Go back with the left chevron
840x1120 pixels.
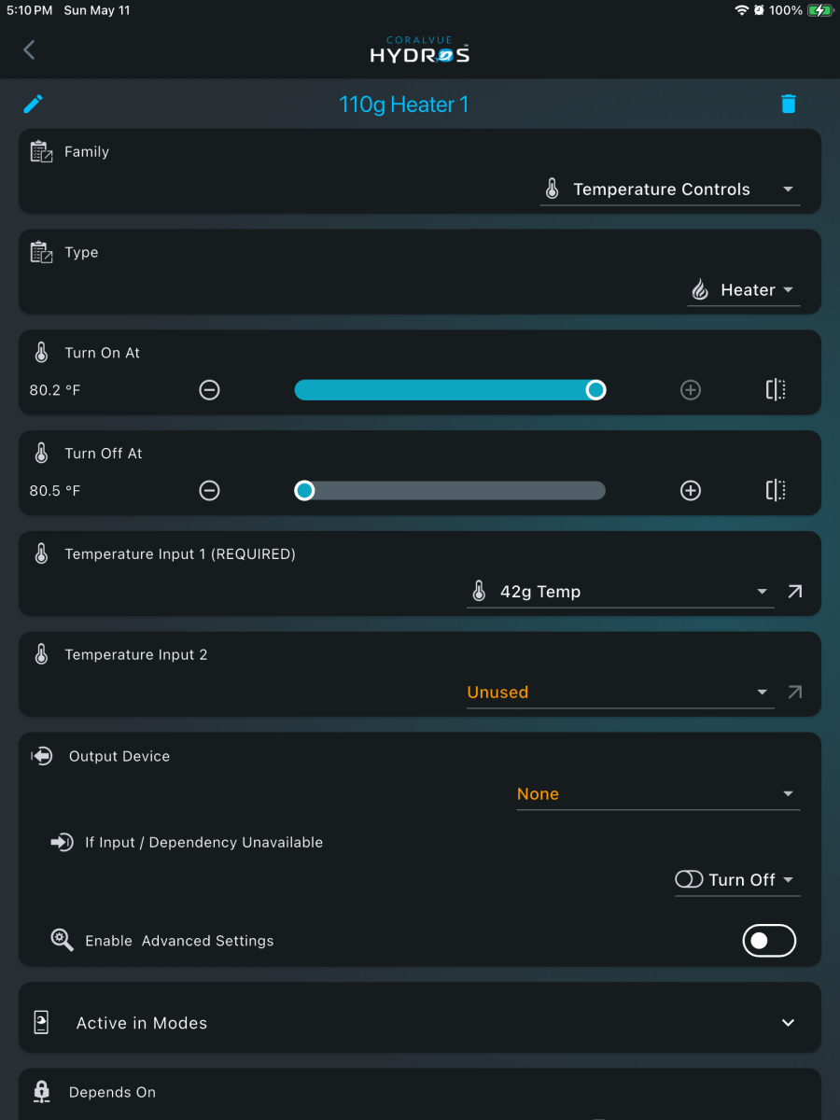[29, 49]
